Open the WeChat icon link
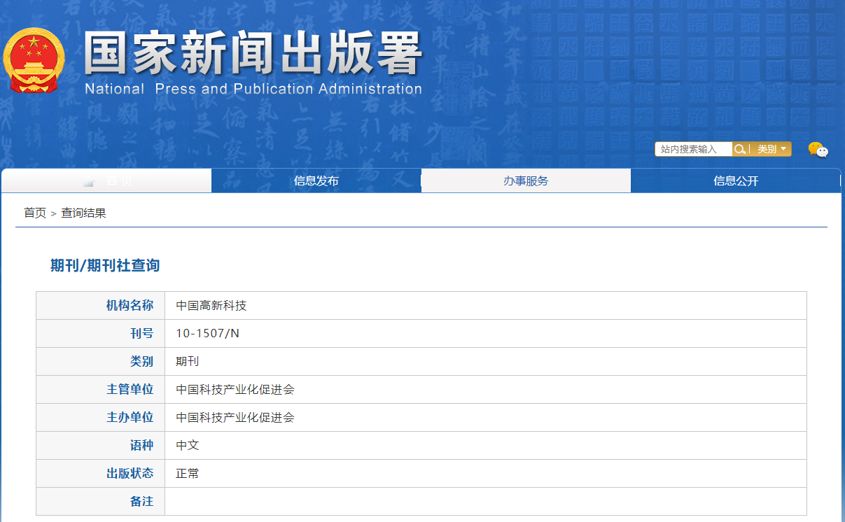The image size is (845, 522). 817,150
